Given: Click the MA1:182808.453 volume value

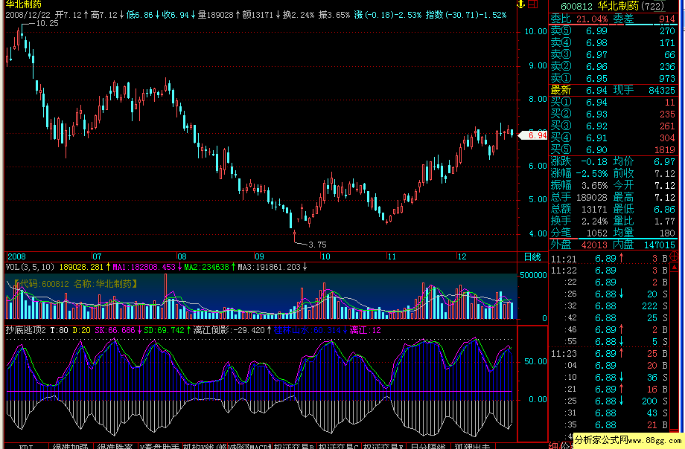Looking at the screenshot, I should (144, 267).
